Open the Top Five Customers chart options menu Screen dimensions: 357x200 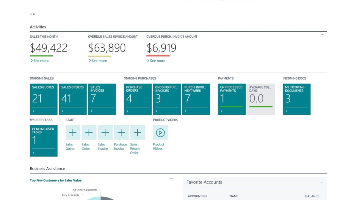coord(172,178)
